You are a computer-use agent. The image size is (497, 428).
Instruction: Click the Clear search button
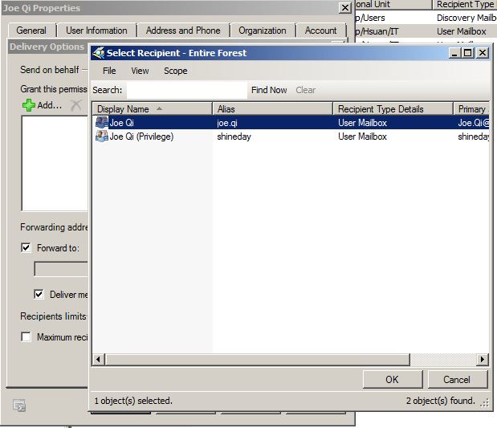pyautogui.click(x=306, y=90)
